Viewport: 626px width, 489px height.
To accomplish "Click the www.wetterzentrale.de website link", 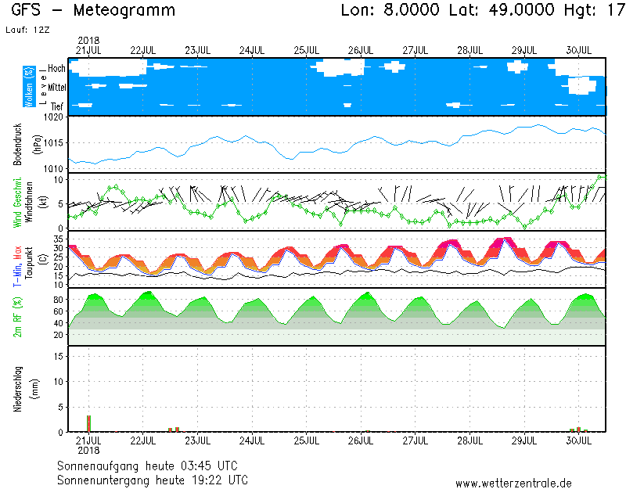I will click(x=513, y=483).
